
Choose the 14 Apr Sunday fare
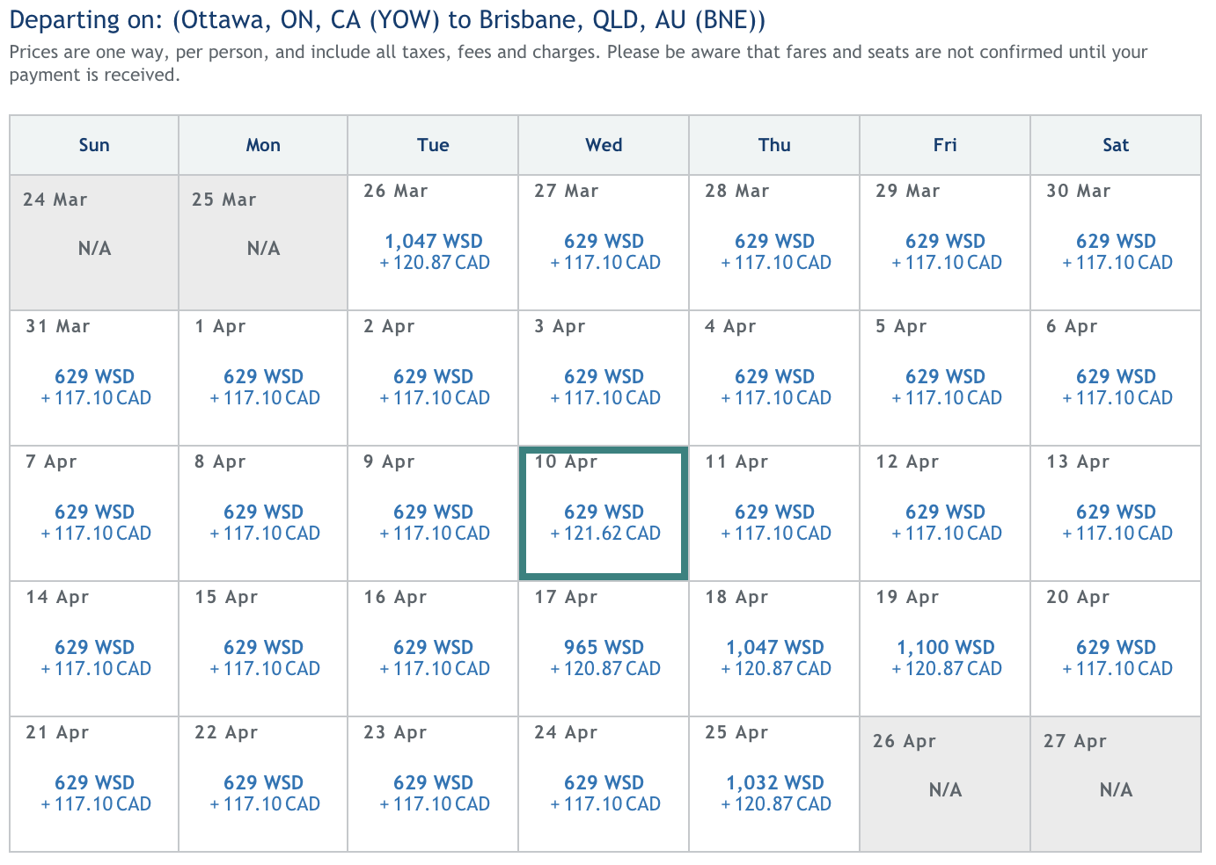[x=94, y=649]
